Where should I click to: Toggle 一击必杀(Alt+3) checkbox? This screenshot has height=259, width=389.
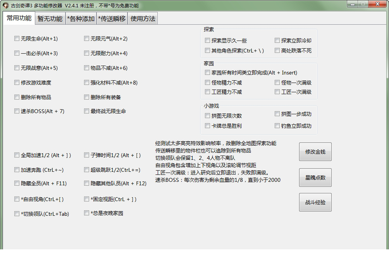pyautogui.click(x=17, y=53)
